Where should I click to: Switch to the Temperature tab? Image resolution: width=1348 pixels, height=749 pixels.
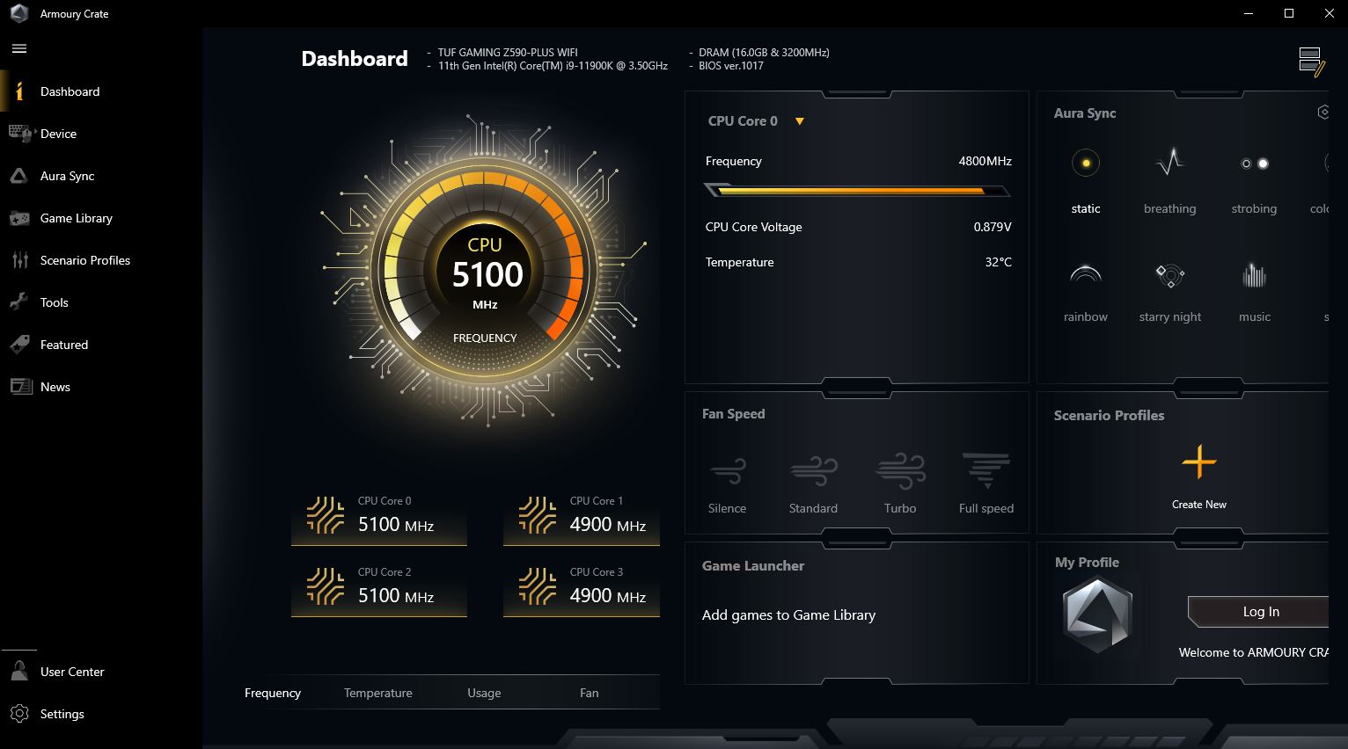pyautogui.click(x=378, y=693)
